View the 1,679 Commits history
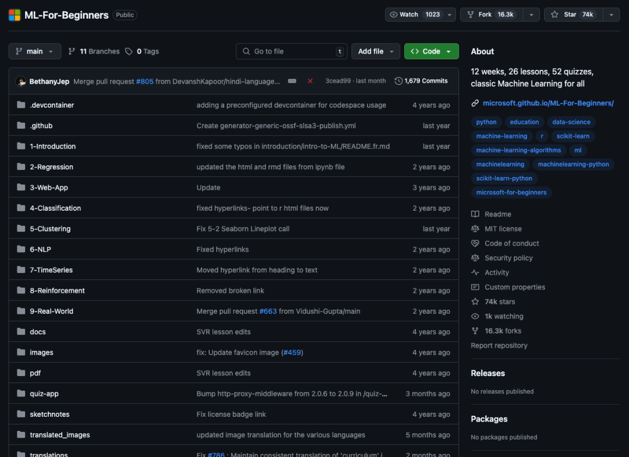The width and height of the screenshot is (629, 457). coord(421,81)
